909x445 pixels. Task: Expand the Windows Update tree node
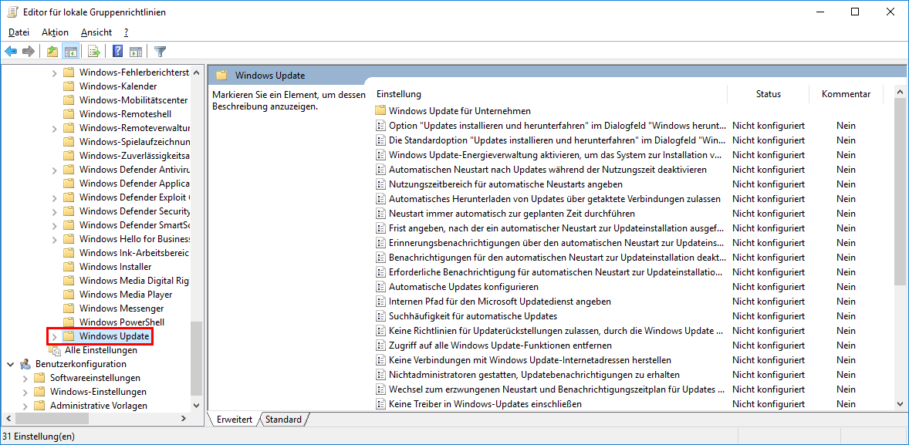coord(54,337)
